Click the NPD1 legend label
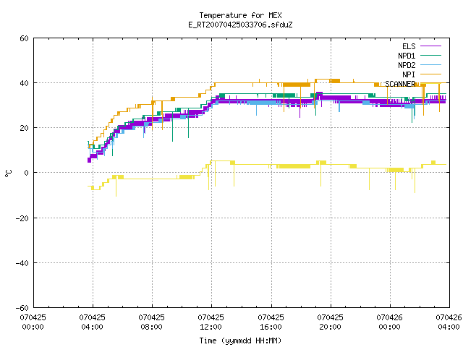The width and height of the screenshot is (463, 347). point(407,56)
